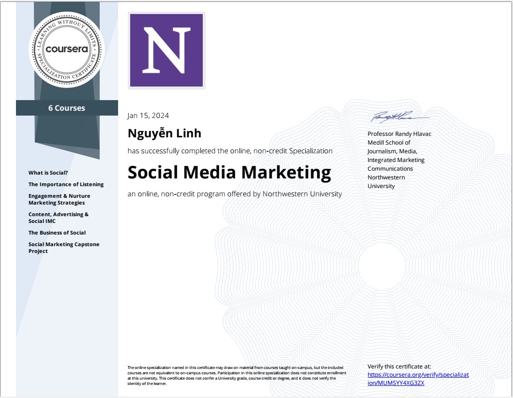Click the name "Professor Randy Hlavac"
Image resolution: width=513 pixels, height=398 pixels.
coord(399,134)
